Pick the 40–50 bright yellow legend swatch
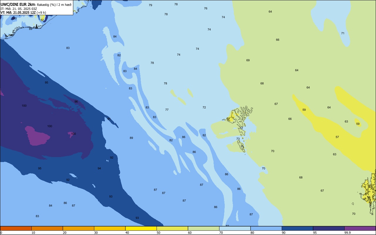 click(x=141, y=228)
